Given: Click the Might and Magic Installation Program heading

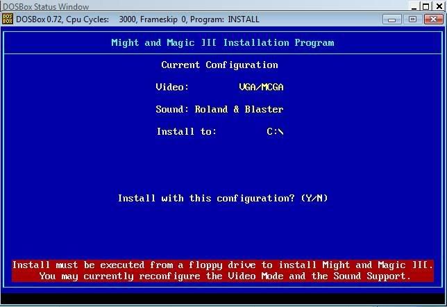Looking at the screenshot, I should pyautogui.click(x=223, y=43).
